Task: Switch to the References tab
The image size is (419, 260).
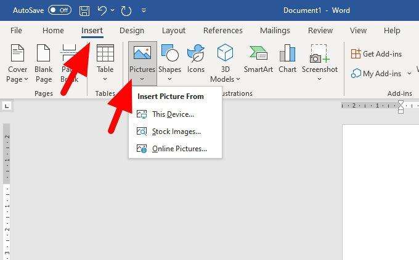Action: coord(223,30)
